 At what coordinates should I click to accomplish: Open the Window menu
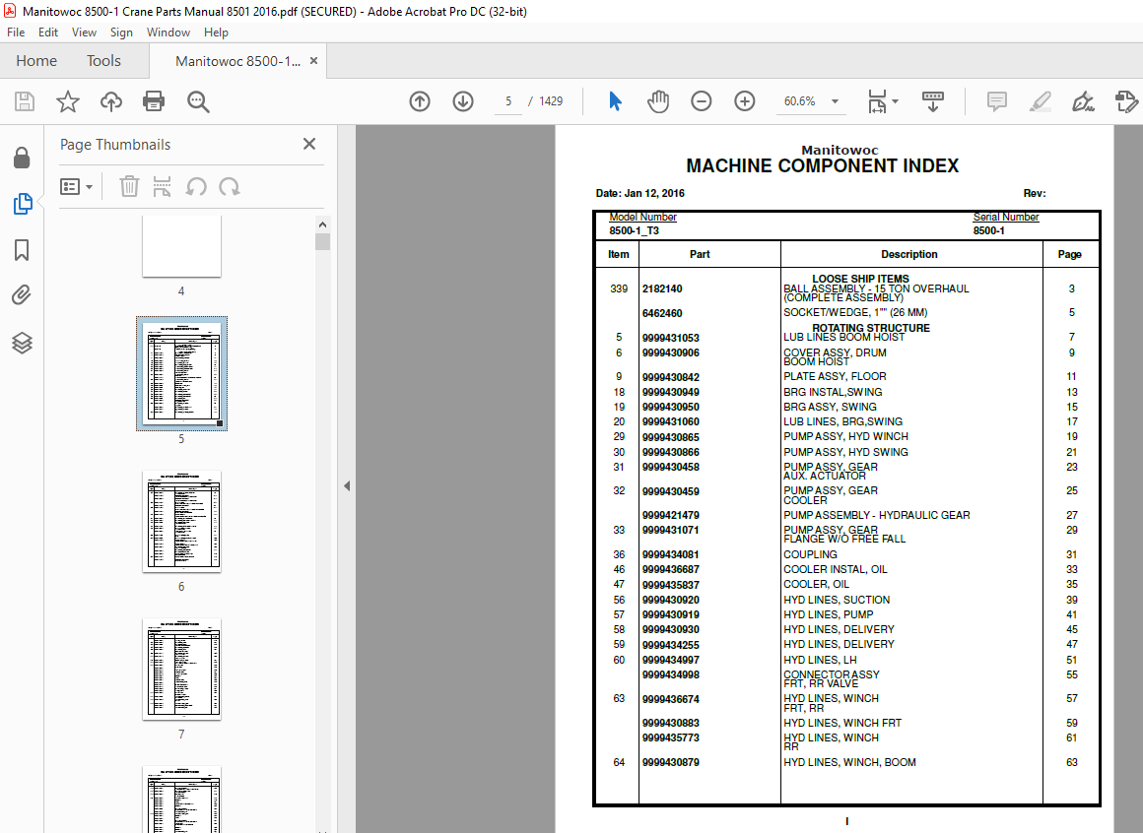click(168, 32)
